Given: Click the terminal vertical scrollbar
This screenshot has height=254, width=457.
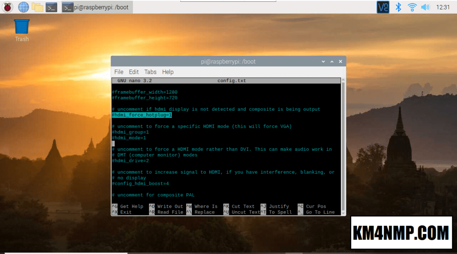Looking at the screenshot, I should 343,143.
